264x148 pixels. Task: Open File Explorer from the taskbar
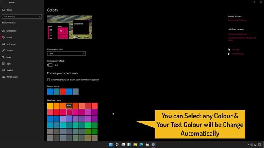(135, 145)
